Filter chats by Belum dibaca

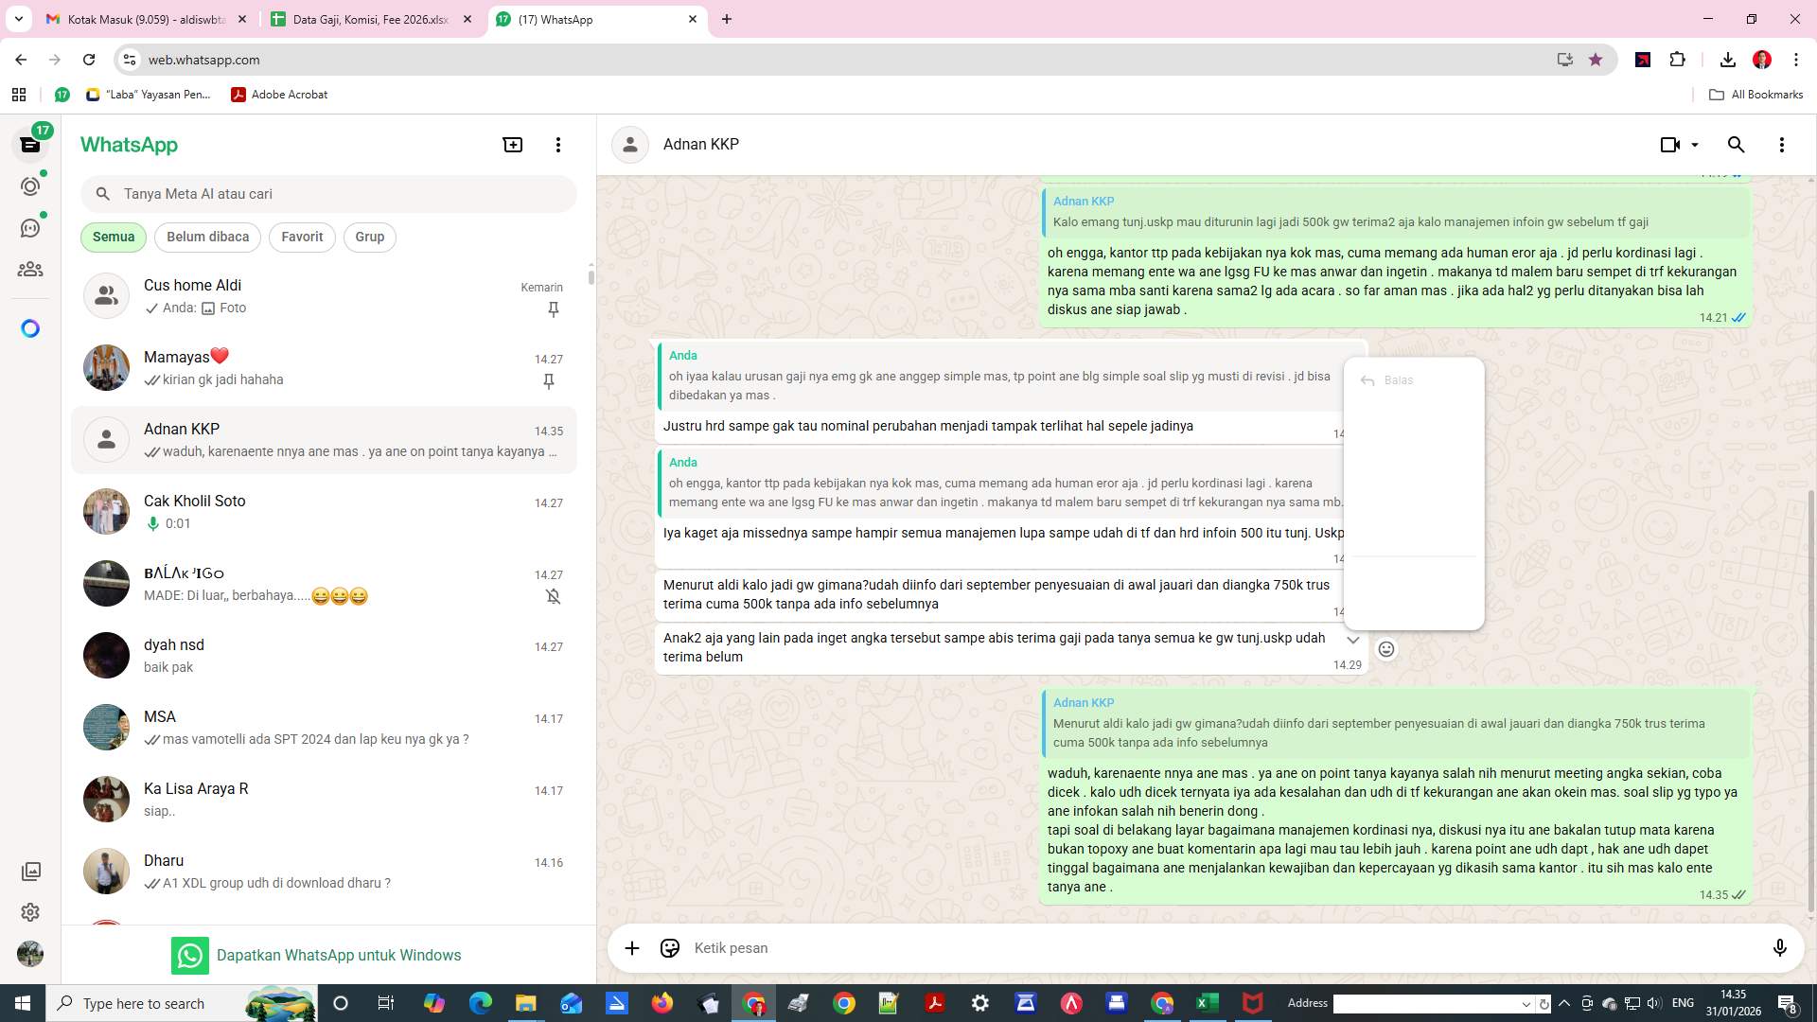[207, 237]
